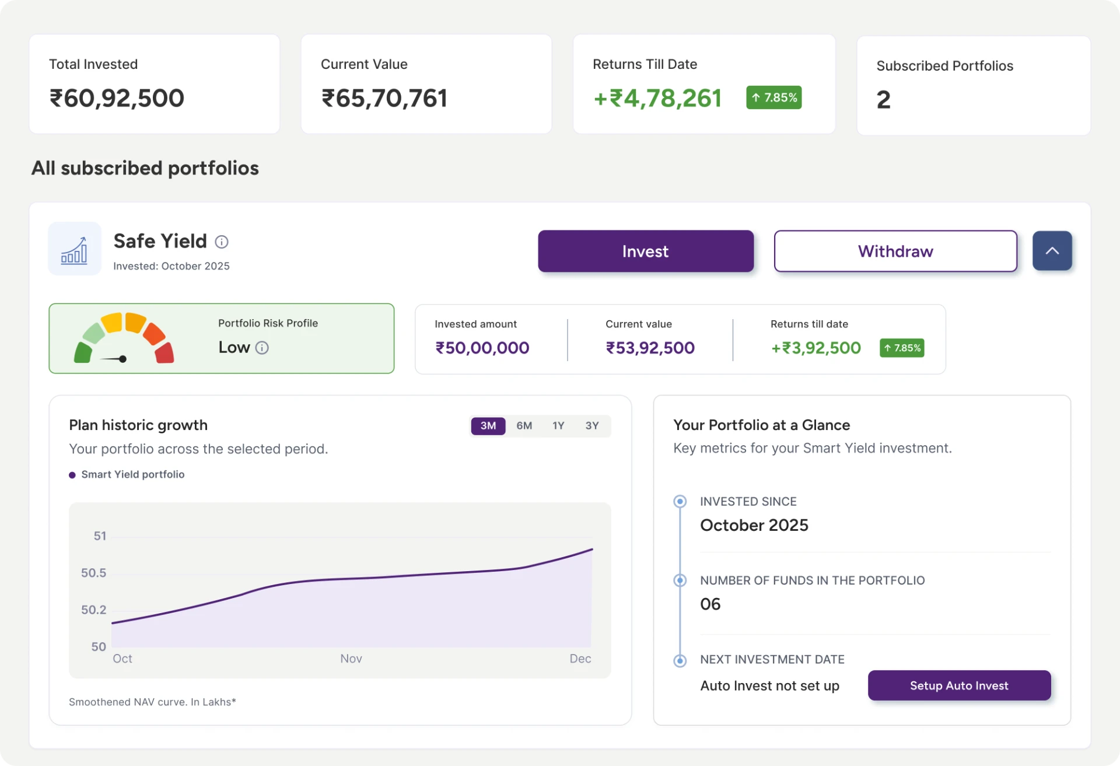Viewport: 1120px width, 766px height.
Task: Click the Current value ₹53,92,500 figure
Action: coord(650,348)
